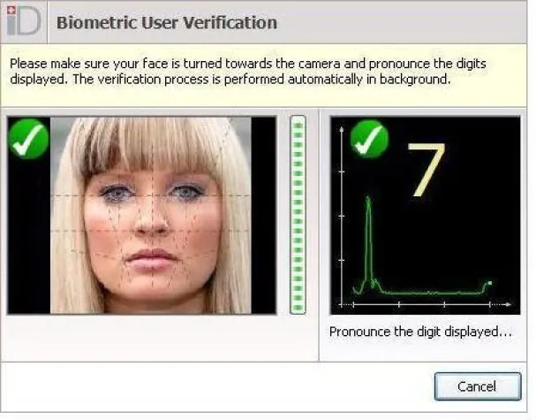Viewport: 536px width, 420px height.
Task: Click the tall green peak in voice waveform
Action: (x=368, y=240)
